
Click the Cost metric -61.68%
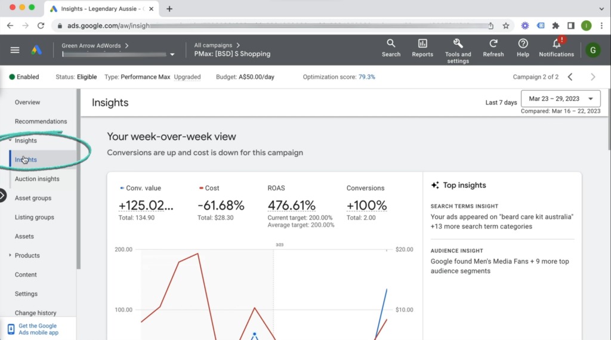coord(221,205)
